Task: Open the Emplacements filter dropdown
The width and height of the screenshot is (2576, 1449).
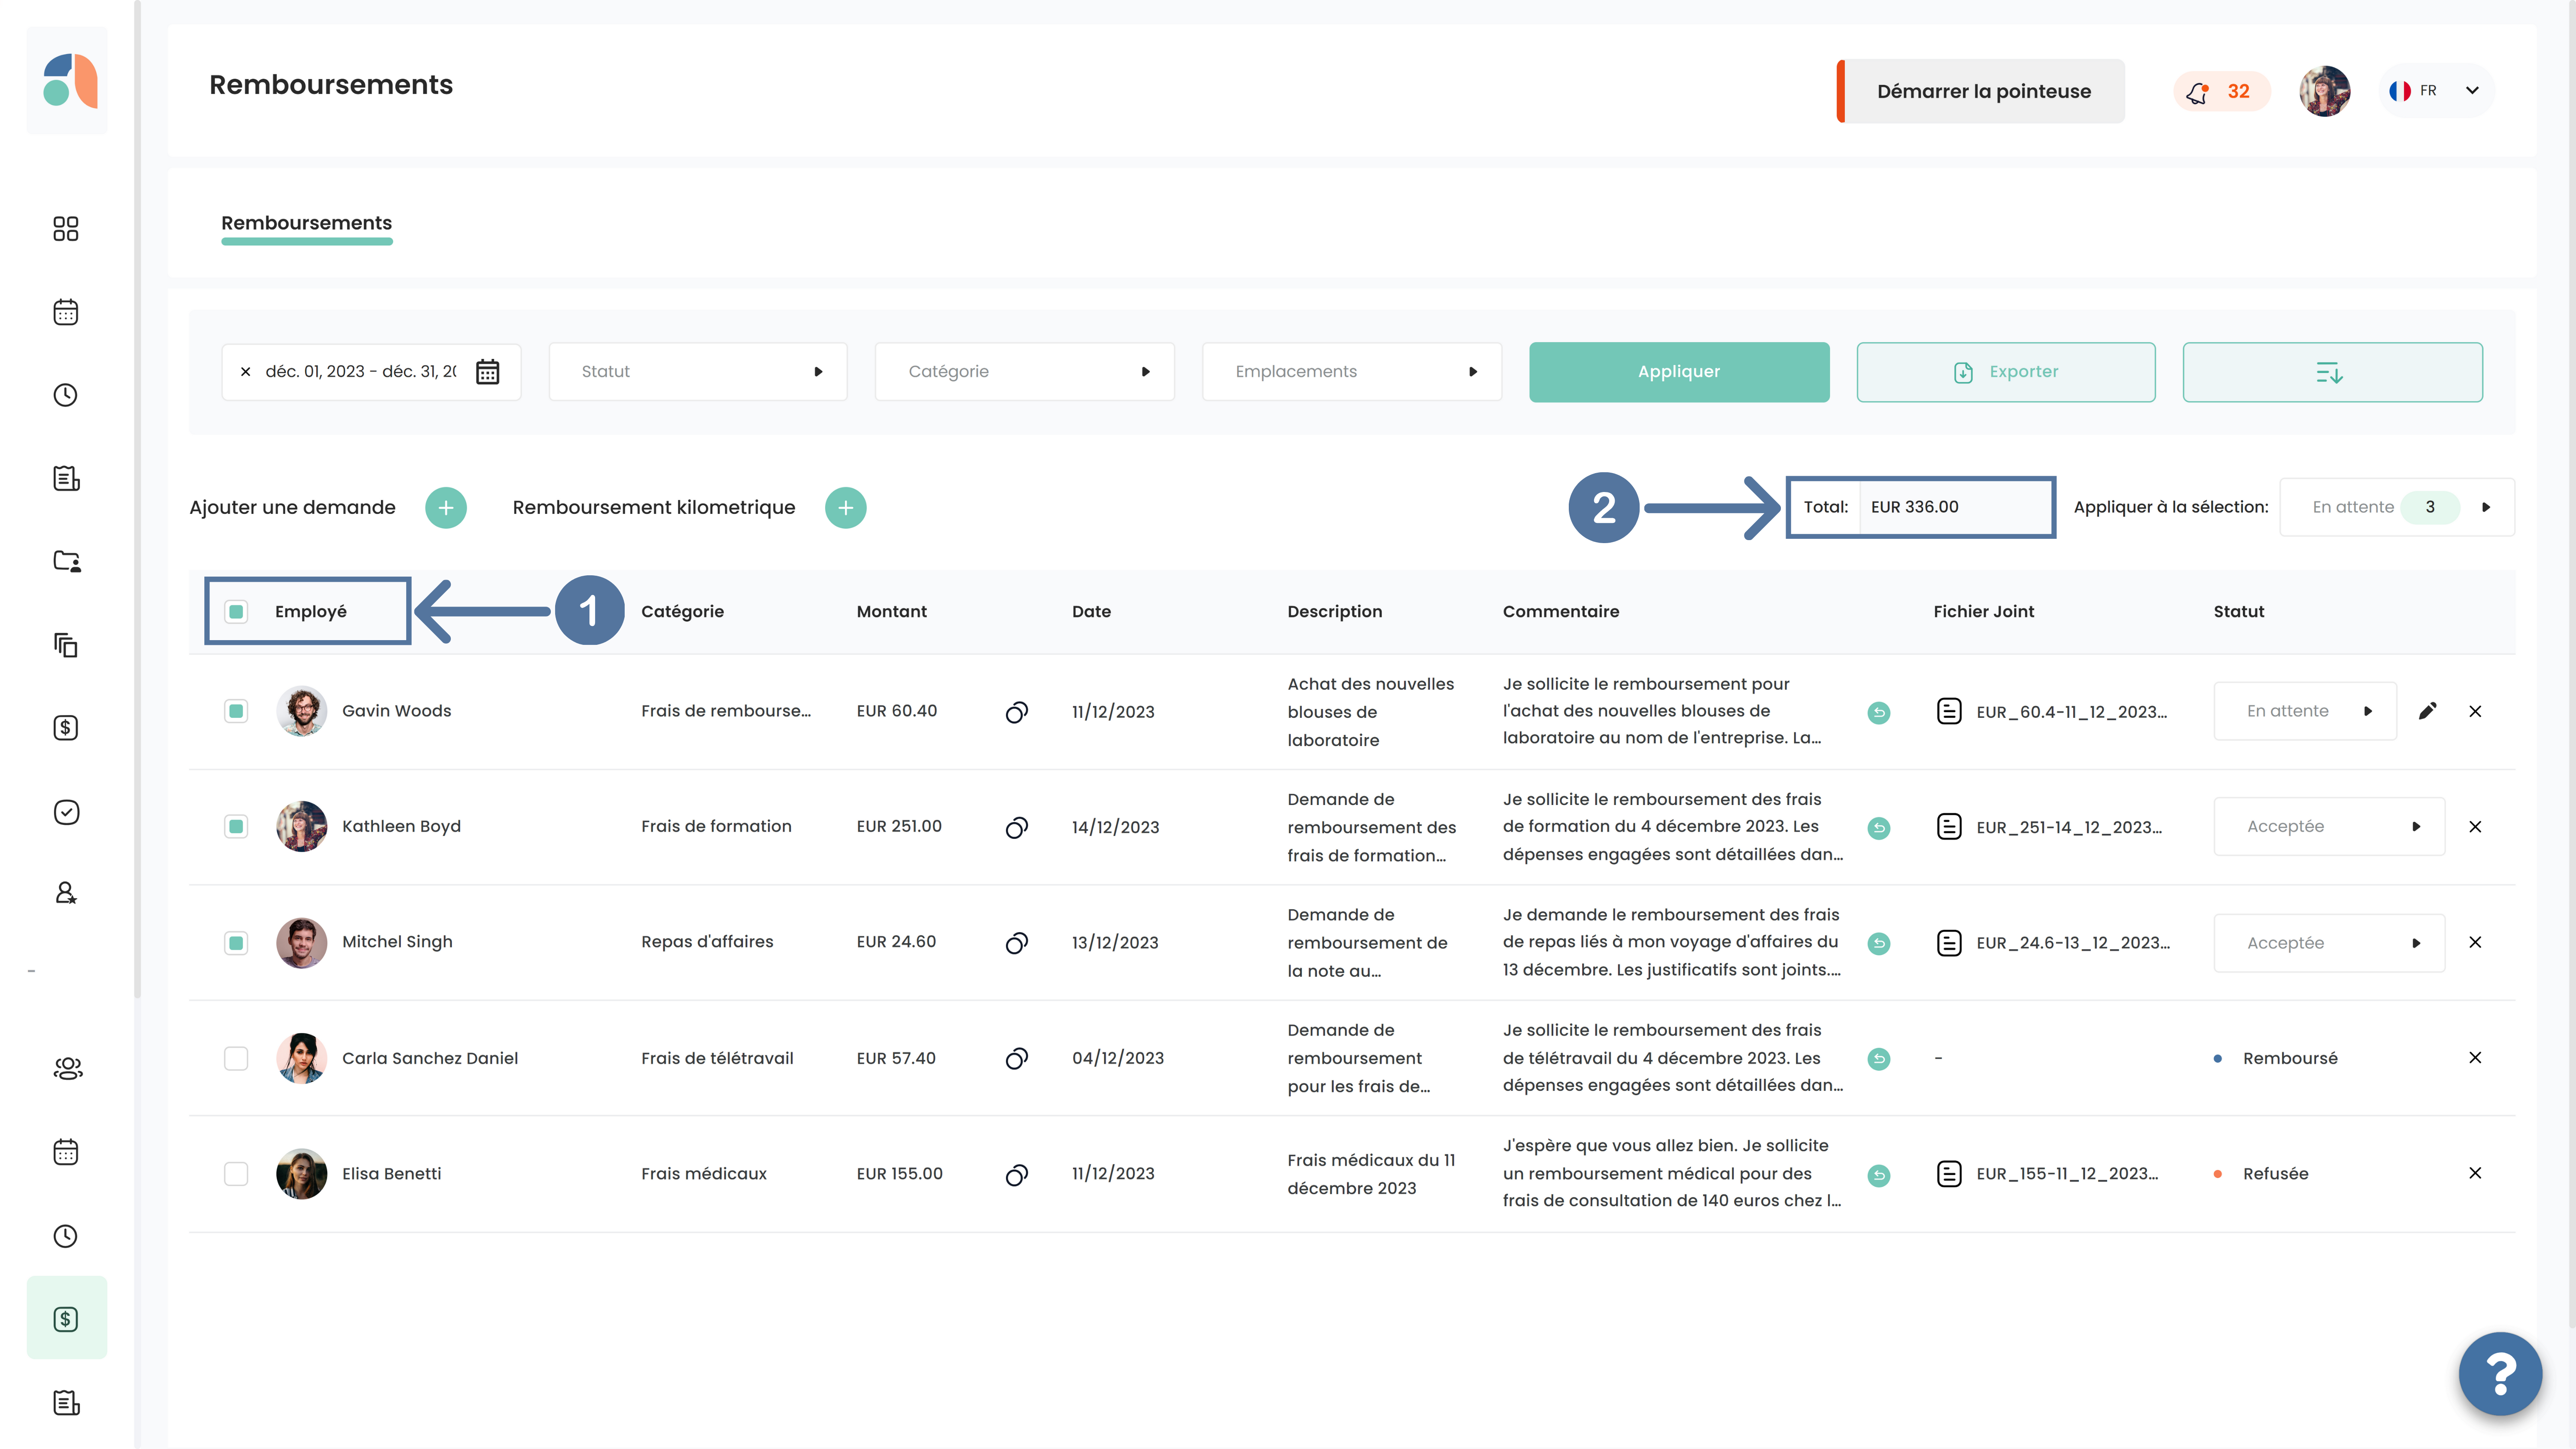Action: (x=1352, y=372)
